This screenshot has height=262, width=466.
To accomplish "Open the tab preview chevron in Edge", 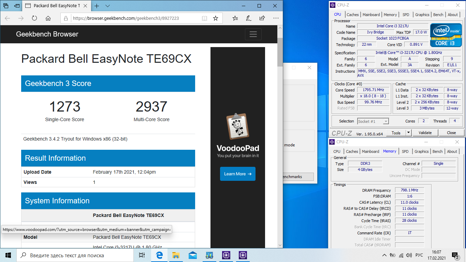I will (107, 6).
